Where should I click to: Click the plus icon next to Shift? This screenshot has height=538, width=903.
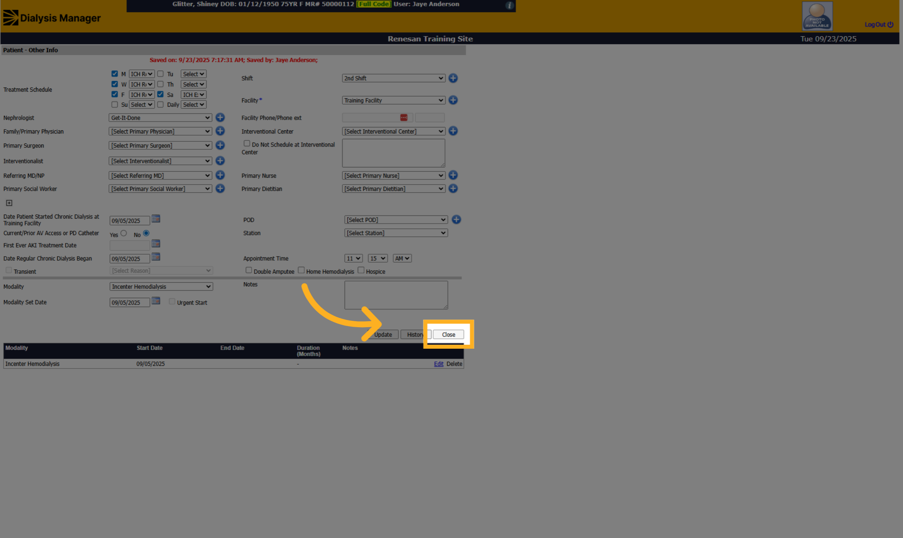453,78
